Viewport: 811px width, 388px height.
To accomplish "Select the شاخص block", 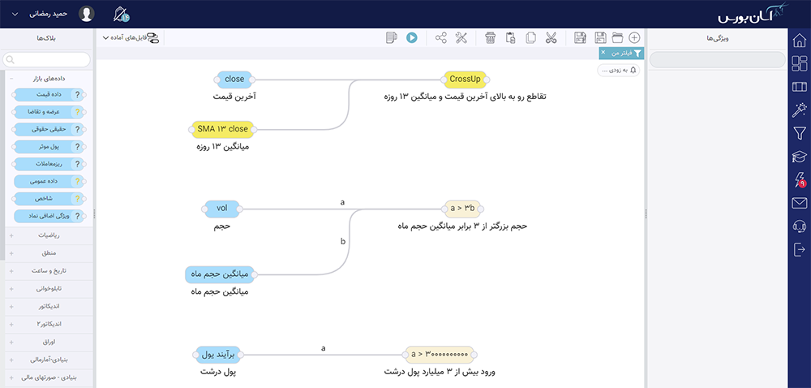I will 49,199.
